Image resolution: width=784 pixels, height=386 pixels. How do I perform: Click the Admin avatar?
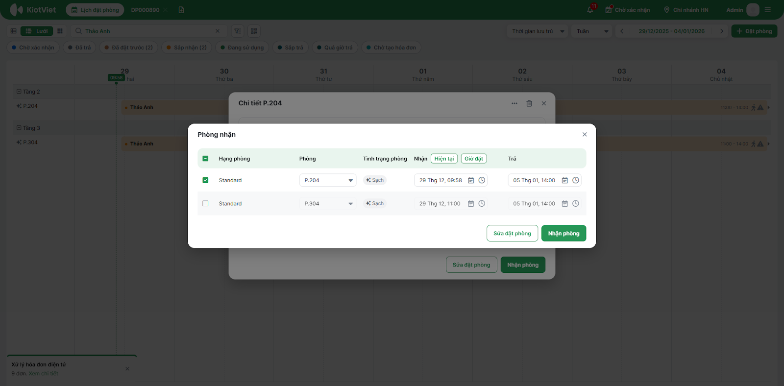click(x=753, y=10)
